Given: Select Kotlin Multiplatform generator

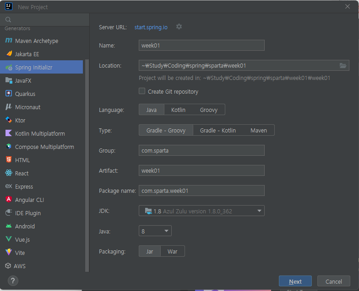Looking at the screenshot, I should coord(41,133).
